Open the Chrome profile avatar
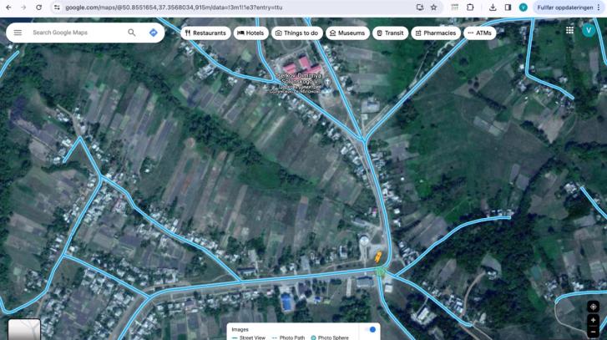The height and width of the screenshot is (340, 607). pos(523,8)
